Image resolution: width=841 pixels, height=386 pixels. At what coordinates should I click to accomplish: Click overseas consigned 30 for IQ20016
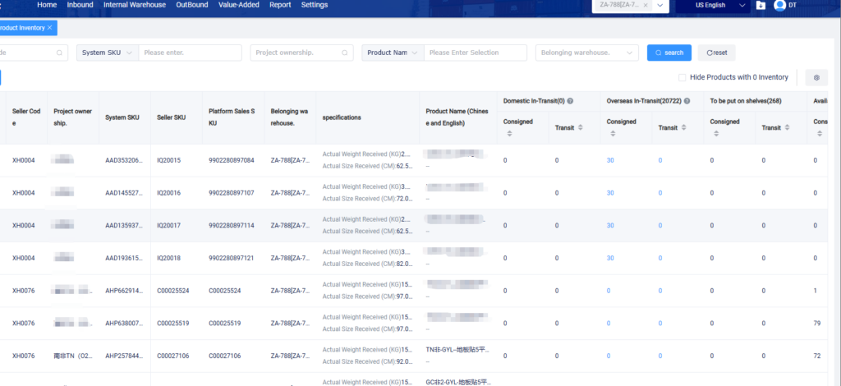610,193
